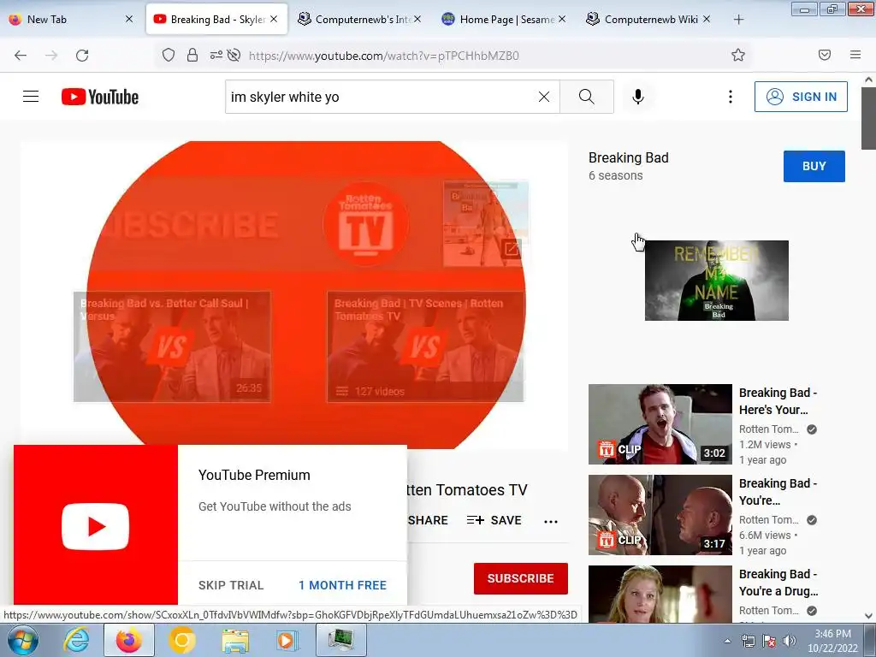This screenshot has height=657, width=876.
Task: Save video to playlist
Action: pyautogui.click(x=494, y=520)
